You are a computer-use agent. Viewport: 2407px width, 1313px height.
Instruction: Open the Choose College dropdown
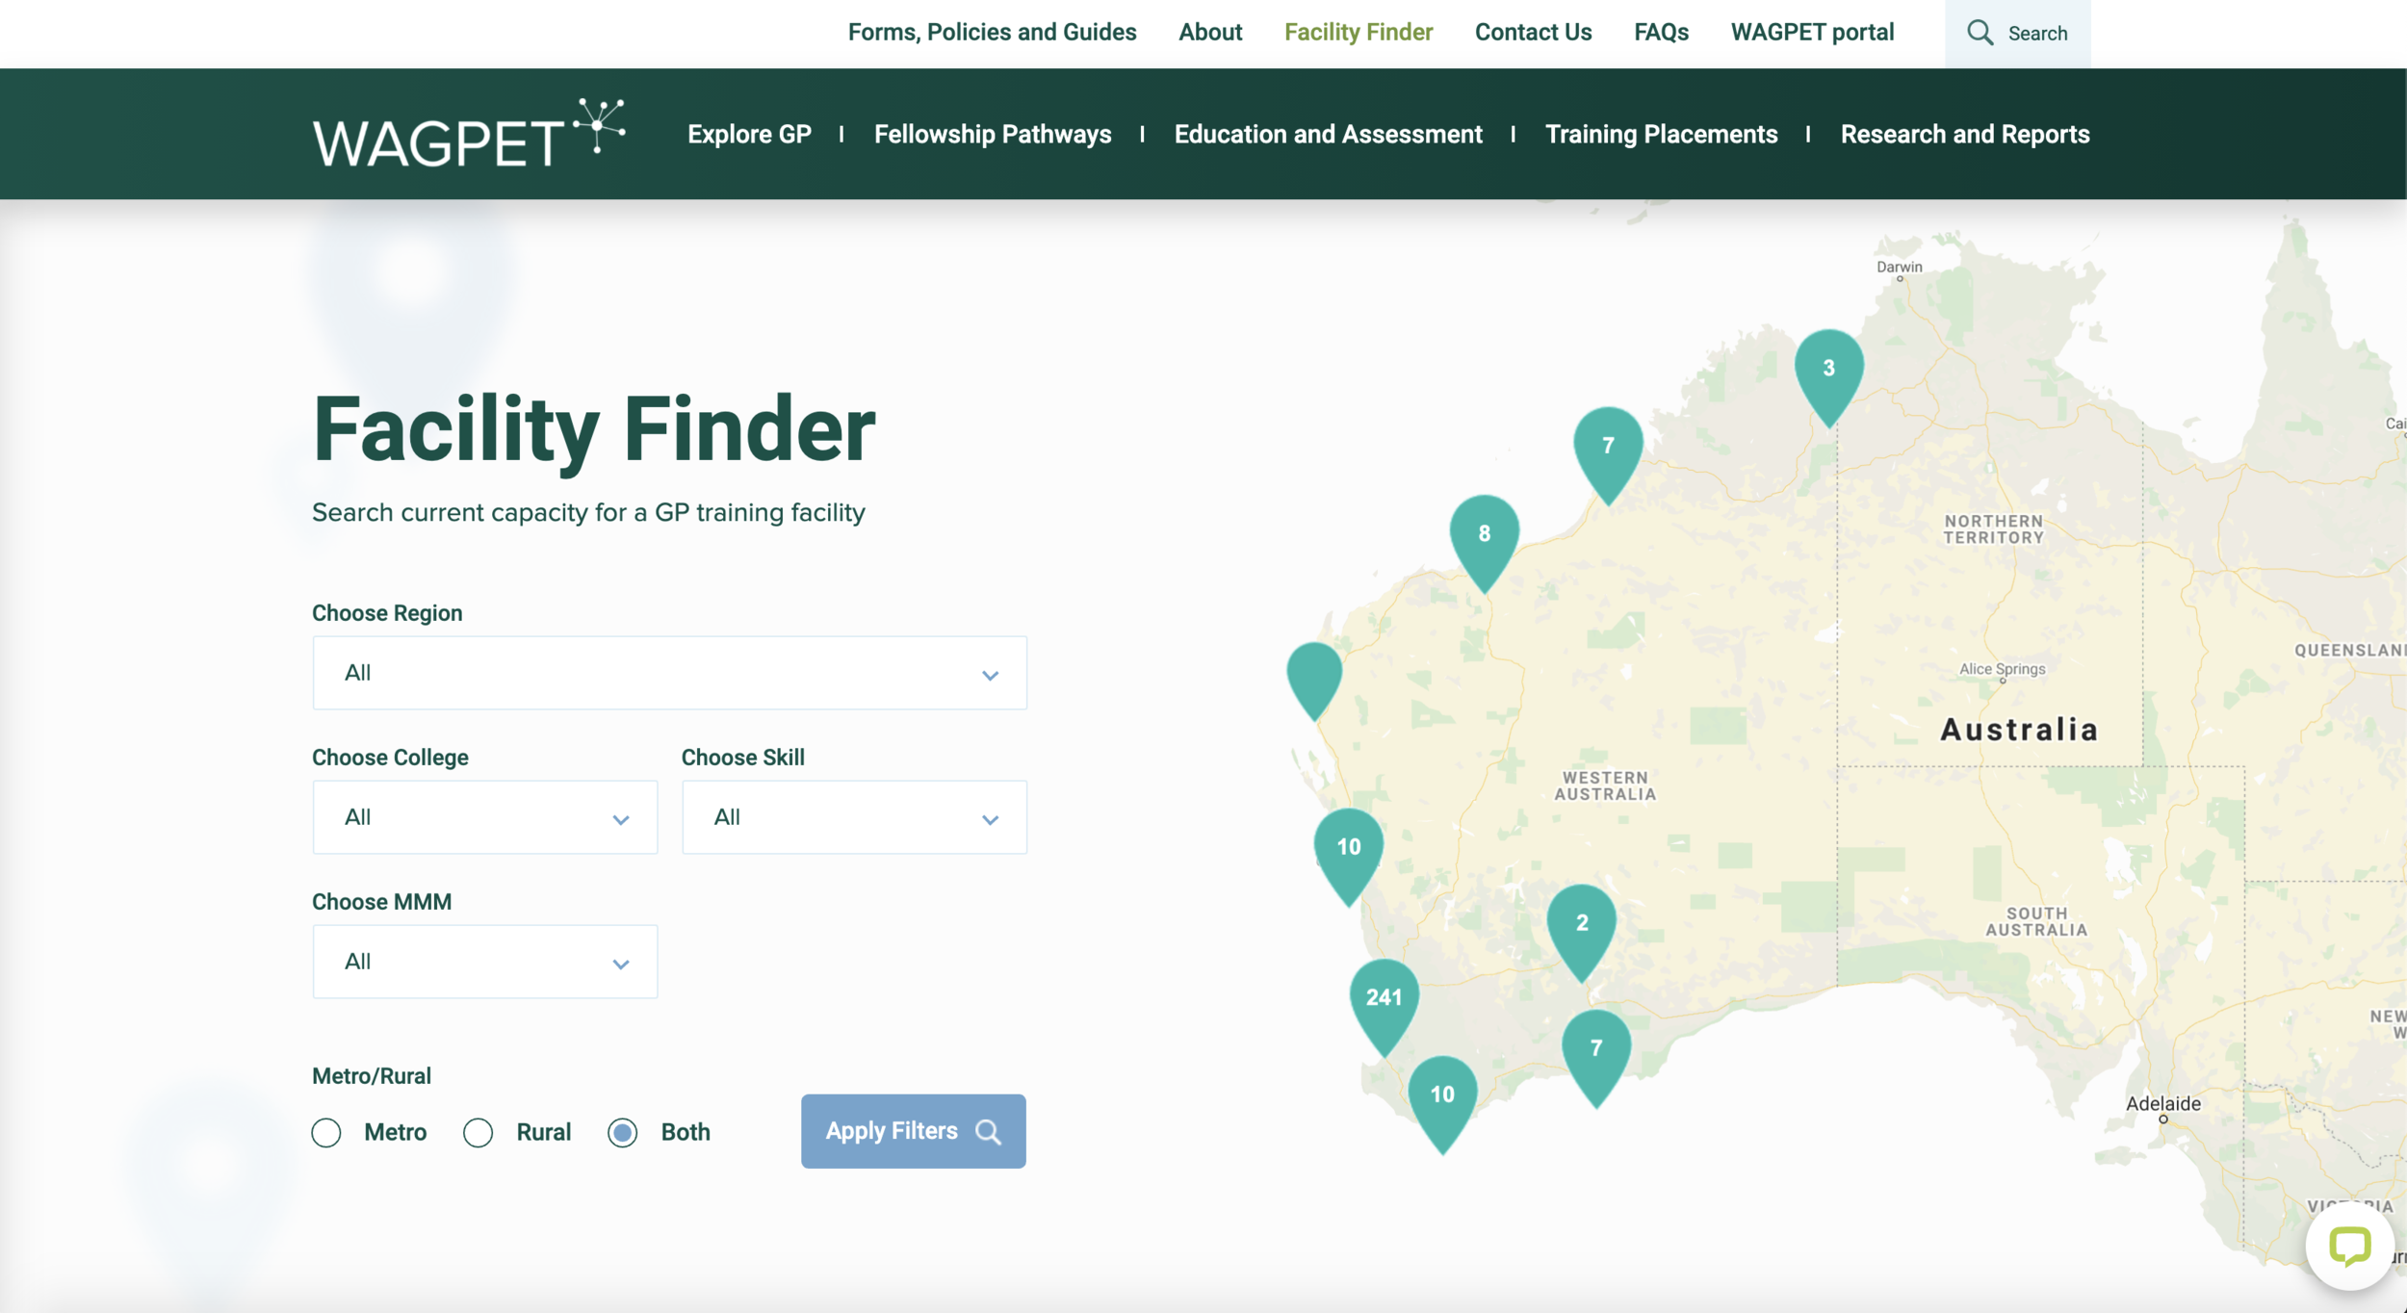tap(484, 817)
